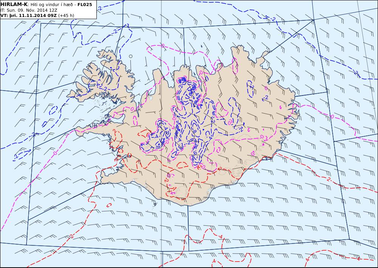This screenshot has height=268, width=378.
Task: Select the 'VT: þri. 11.11.2014 09Z' valid time
Action: tap(29, 15)
